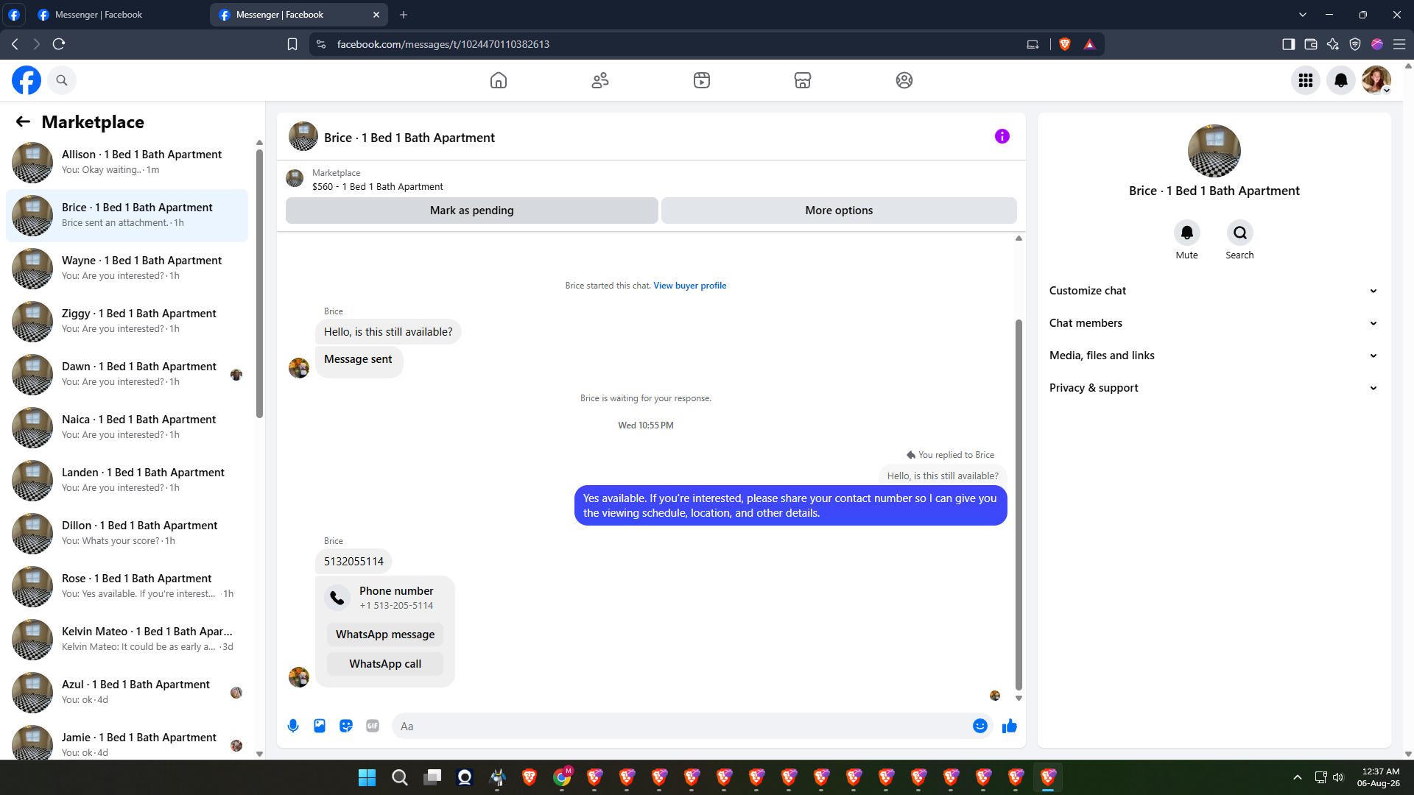Open Task View on the taskbar
This screenshot has width=1414, height=795.
[432, 777]
